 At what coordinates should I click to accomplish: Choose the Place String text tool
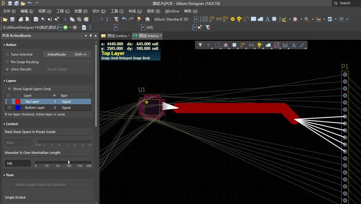click(x=267, y=19)
